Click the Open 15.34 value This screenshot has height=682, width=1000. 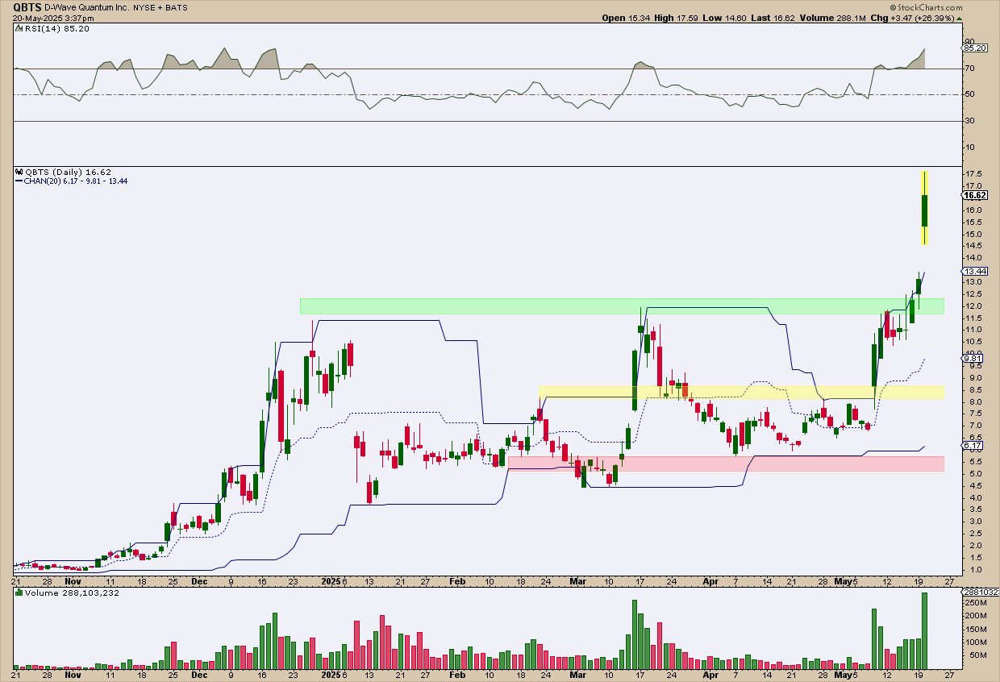(x=624, y=17)
